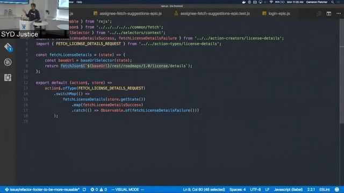Click the Wi-Fi icon in macOS menu bar
The image size is (344, 193).
[x=271, y=2]
